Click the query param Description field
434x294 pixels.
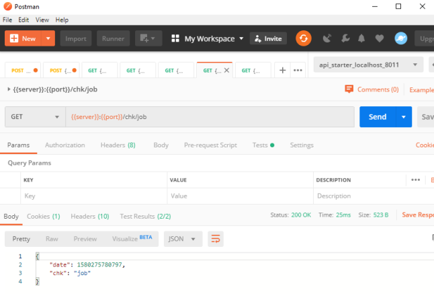(x=374, y=196)
